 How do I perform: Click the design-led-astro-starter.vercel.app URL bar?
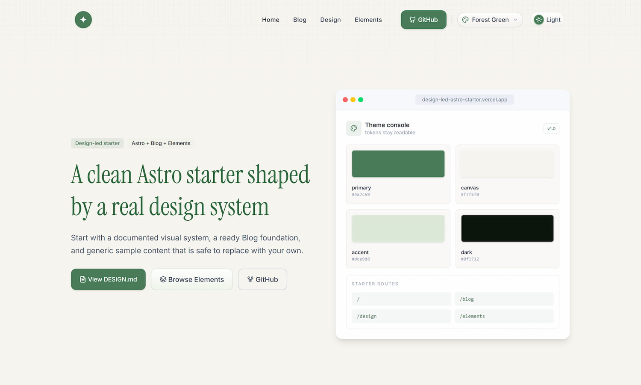(465, 100)
